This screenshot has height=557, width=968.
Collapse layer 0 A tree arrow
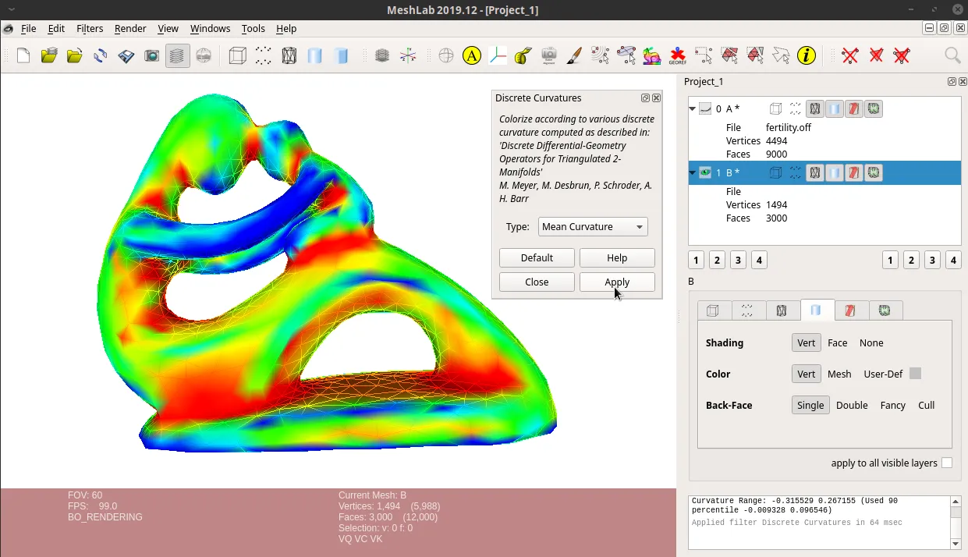[x=692, y=109]
